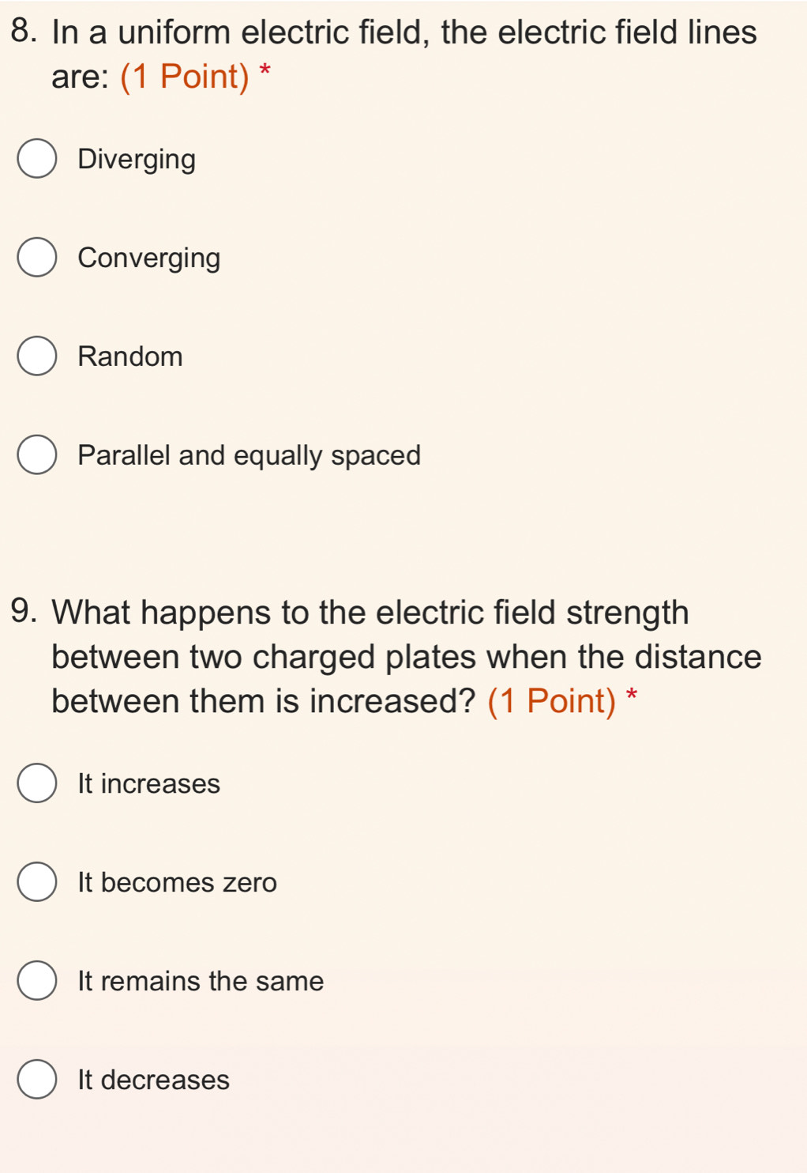Click the 'Parallel and equally spaced' label text

click(249, 456)
